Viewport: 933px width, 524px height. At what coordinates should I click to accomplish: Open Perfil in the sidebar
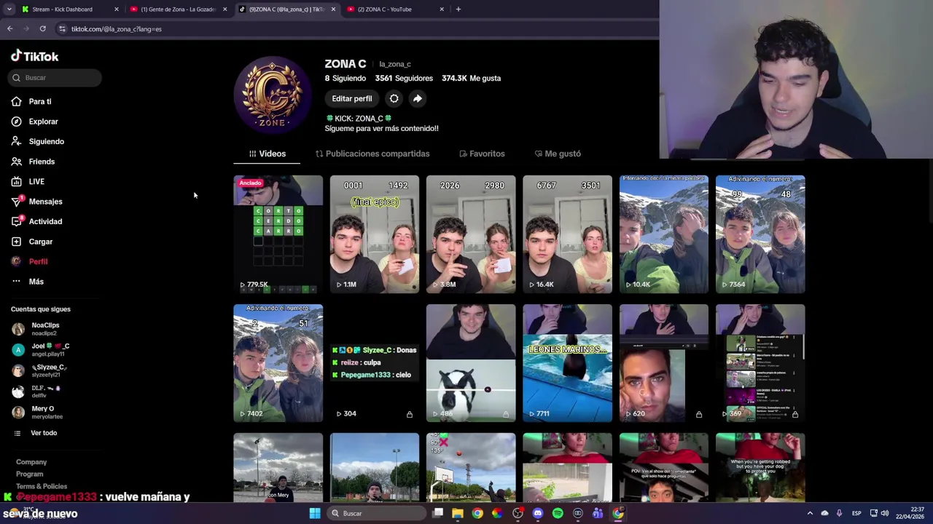pyautogui.click(x=30, y=261)
